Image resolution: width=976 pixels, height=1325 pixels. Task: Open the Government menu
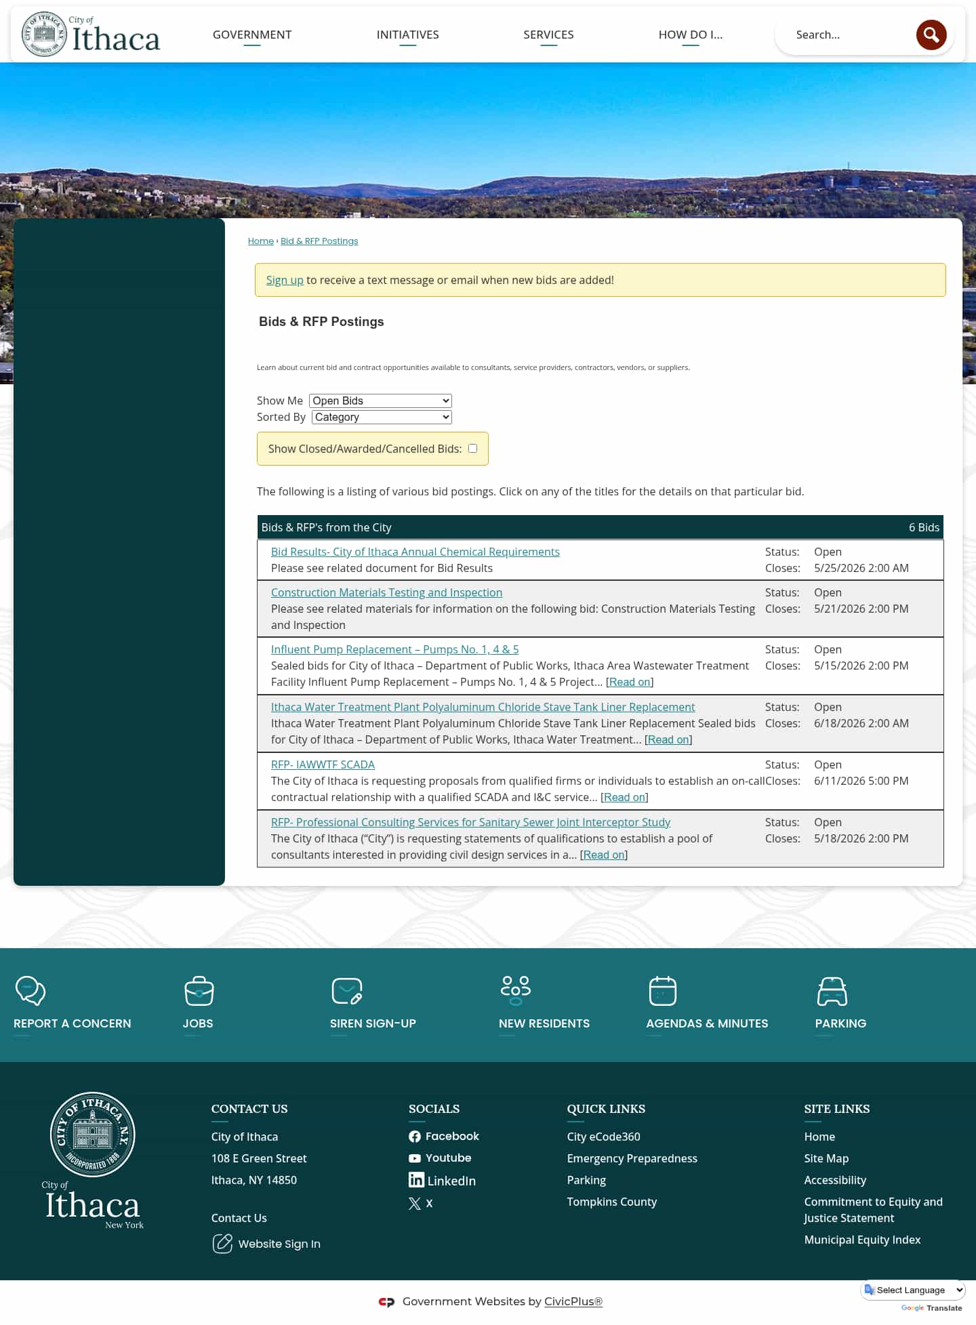(x=252, y=35)
